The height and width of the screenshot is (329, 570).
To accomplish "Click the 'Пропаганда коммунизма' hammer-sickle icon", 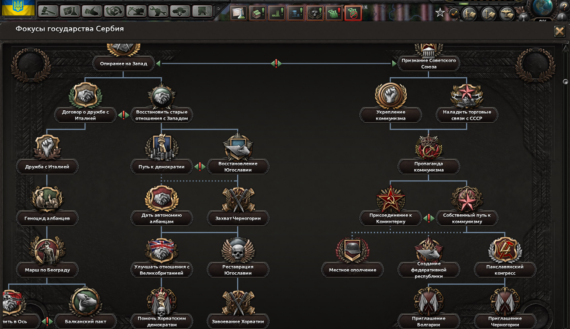I will point(429,147).
